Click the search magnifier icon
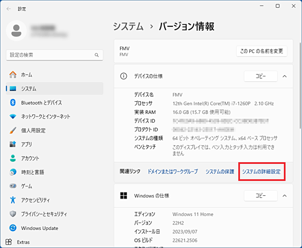This screenshot has height=248, width=302. click(x=97, y=55)
